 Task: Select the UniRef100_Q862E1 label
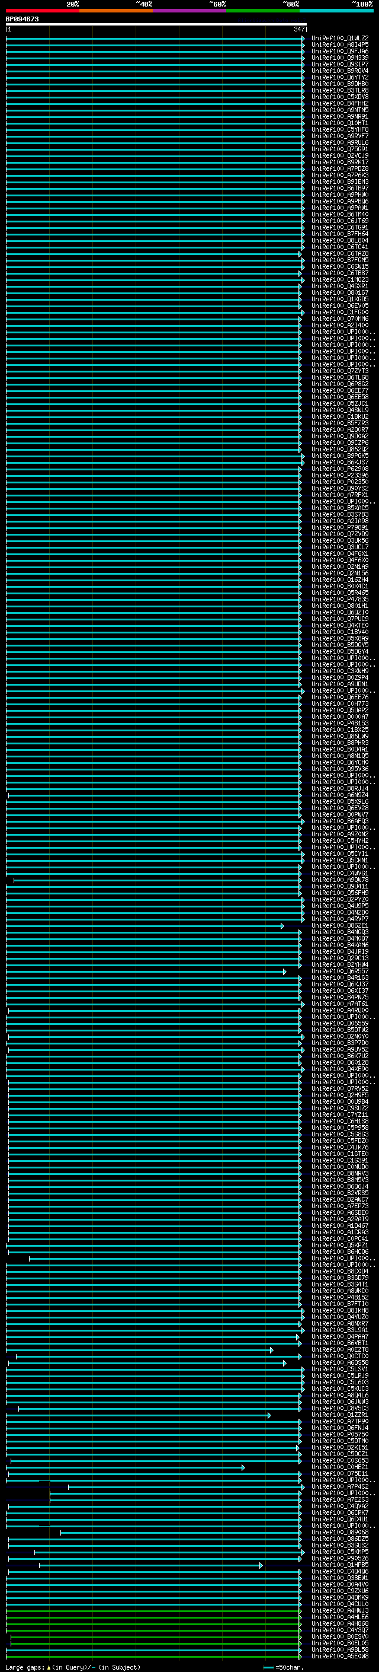point(340,926)
